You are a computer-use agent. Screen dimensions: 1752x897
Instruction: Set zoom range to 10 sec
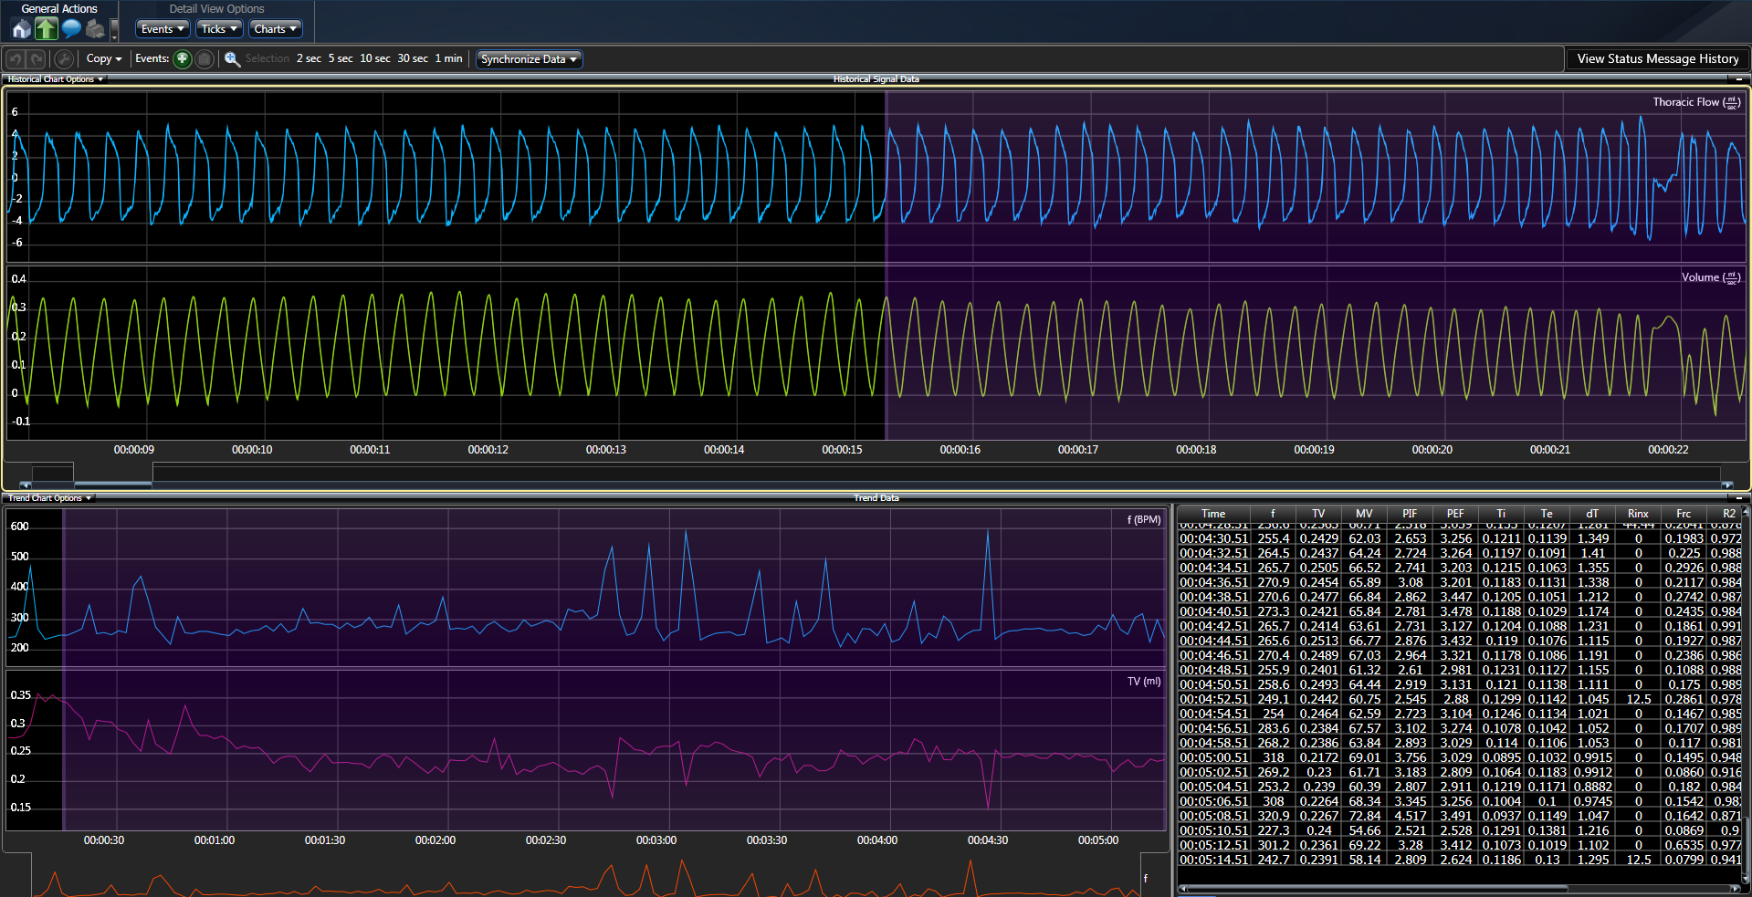[374, 58]
